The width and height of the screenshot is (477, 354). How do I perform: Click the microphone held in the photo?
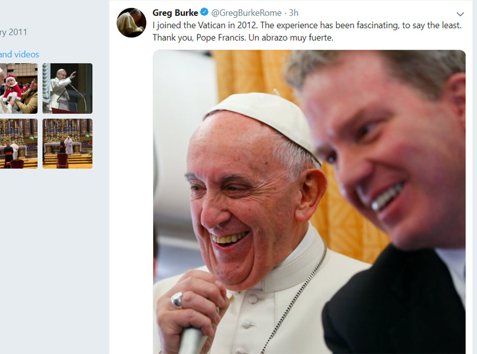(x=191, y=340)
